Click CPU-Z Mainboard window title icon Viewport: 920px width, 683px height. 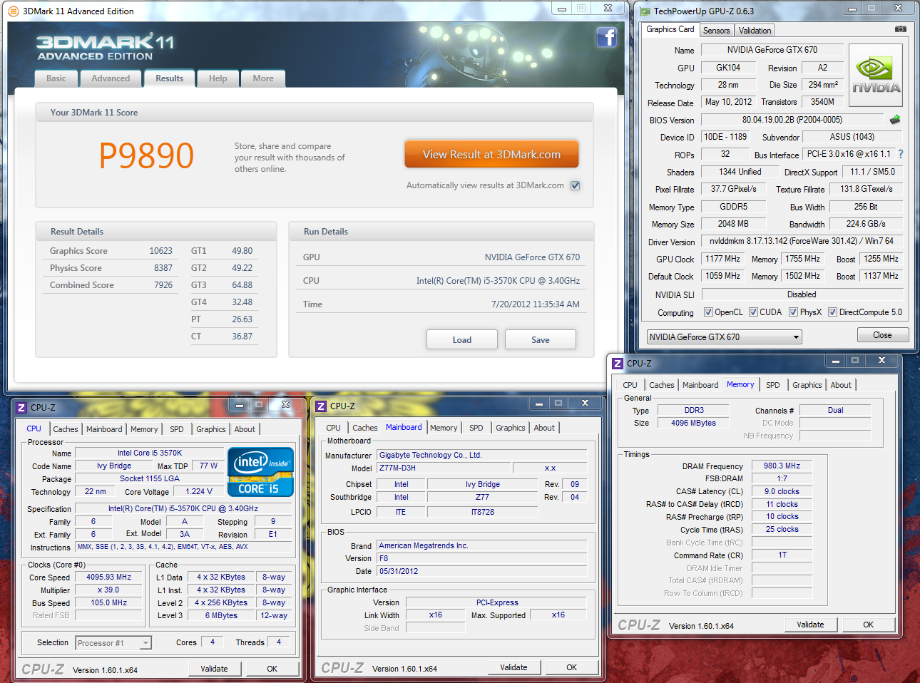coord(321,406)
